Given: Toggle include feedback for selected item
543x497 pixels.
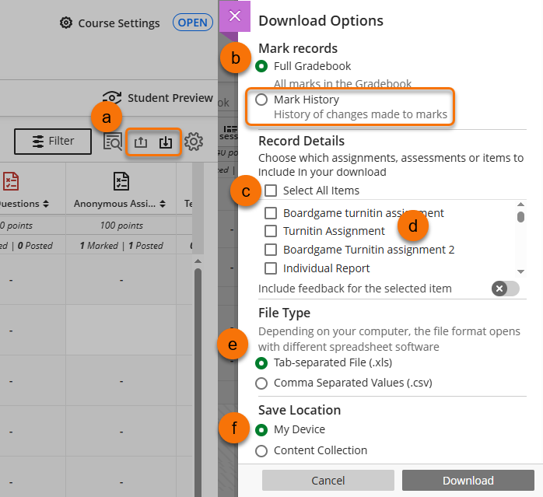Looking at the screenshot, I should click(505, 289).
